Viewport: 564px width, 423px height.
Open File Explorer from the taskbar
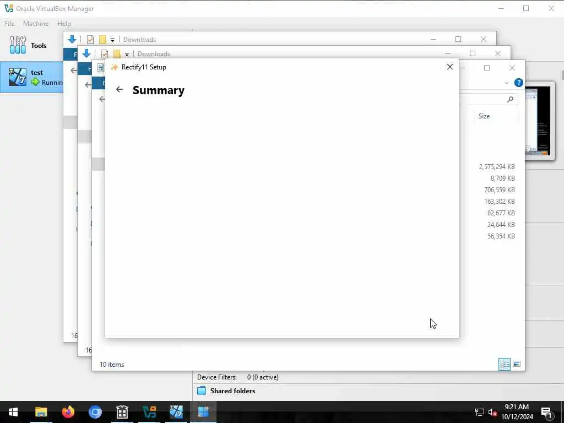41,412
